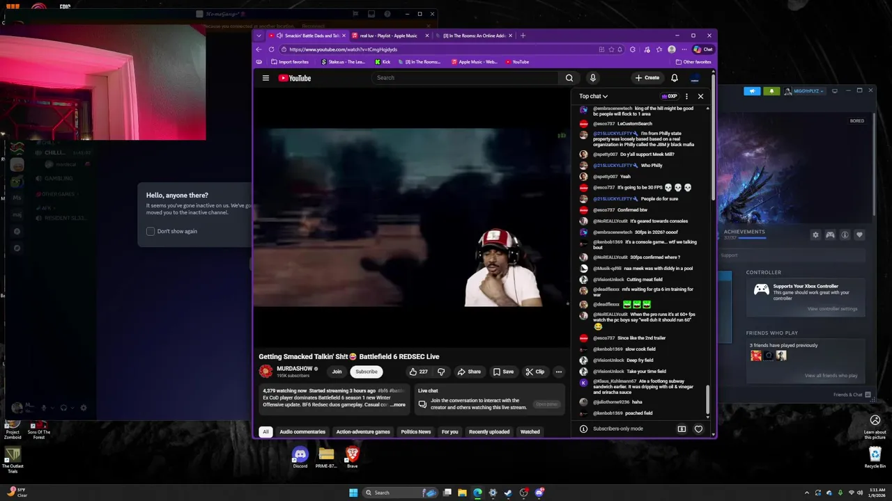Viewport: 892px width, 501px height.
Task: Dislike the video with thumbs-down icon
Action: pyautogui.click(x=440, y=372)
